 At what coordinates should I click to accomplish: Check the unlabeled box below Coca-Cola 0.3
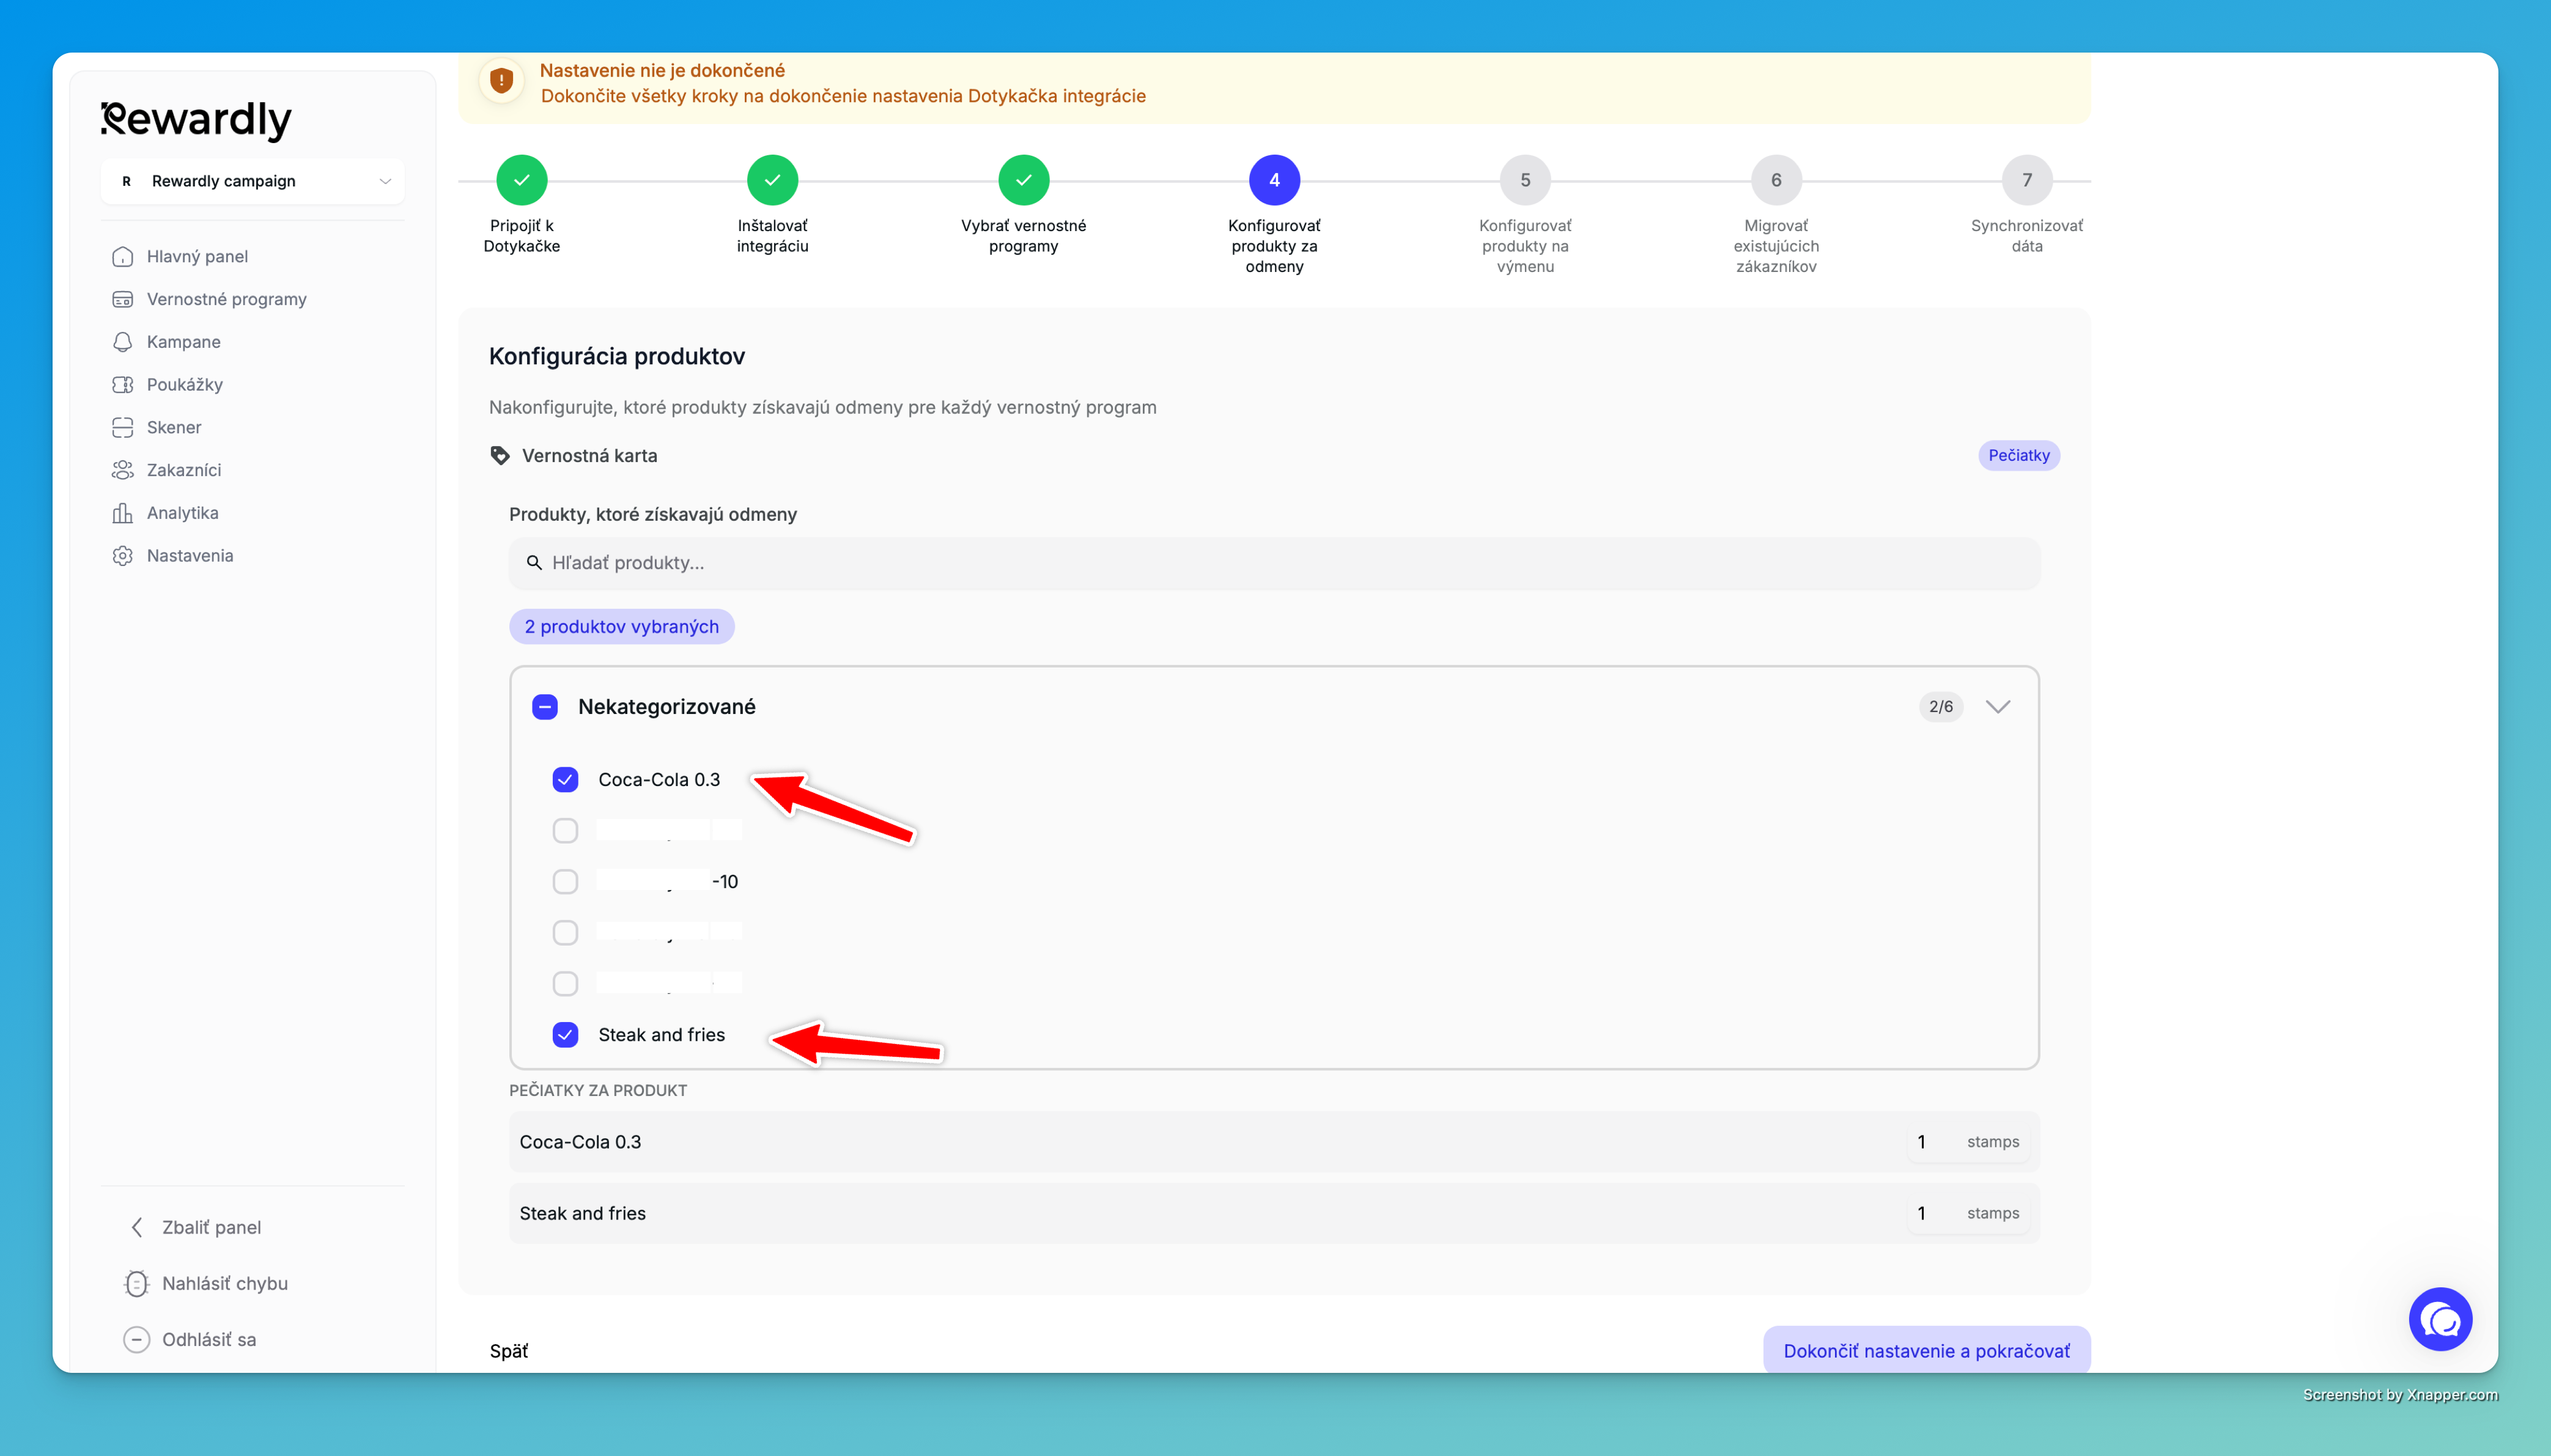pyautogui.click(x=565, y=831)
